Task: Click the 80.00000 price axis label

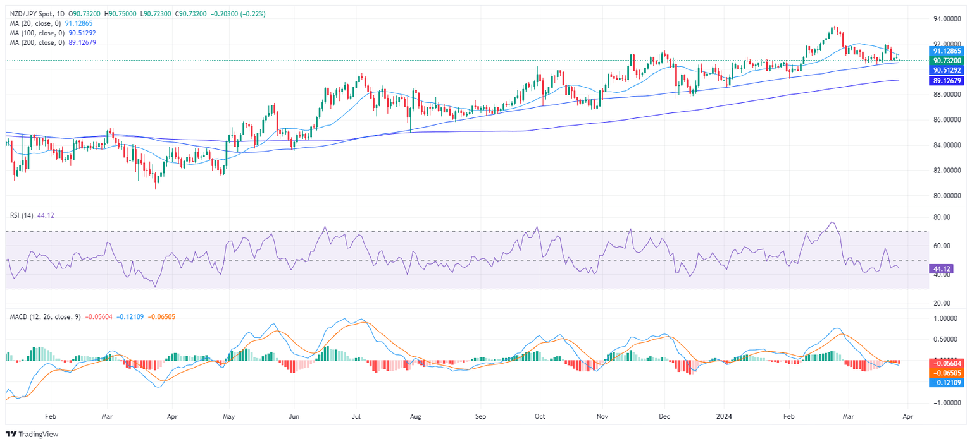Action: coord(948,196)
